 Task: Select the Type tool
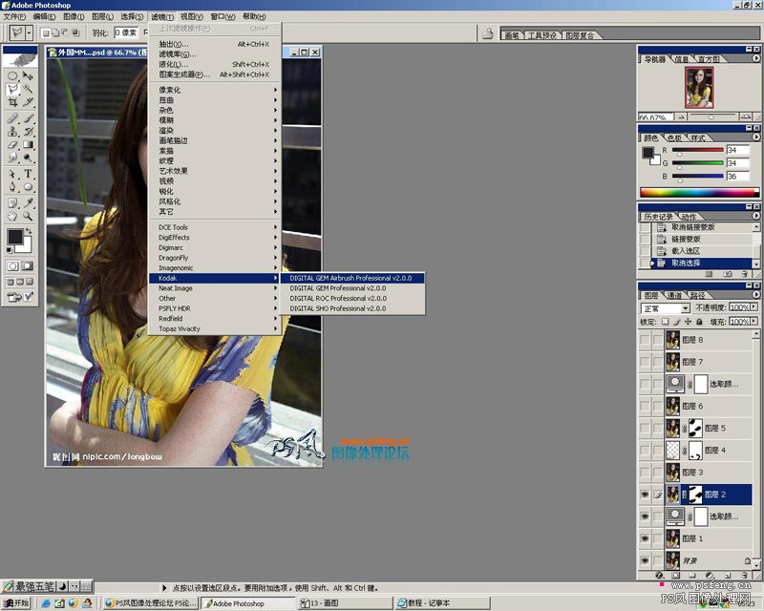coord(28,174)
